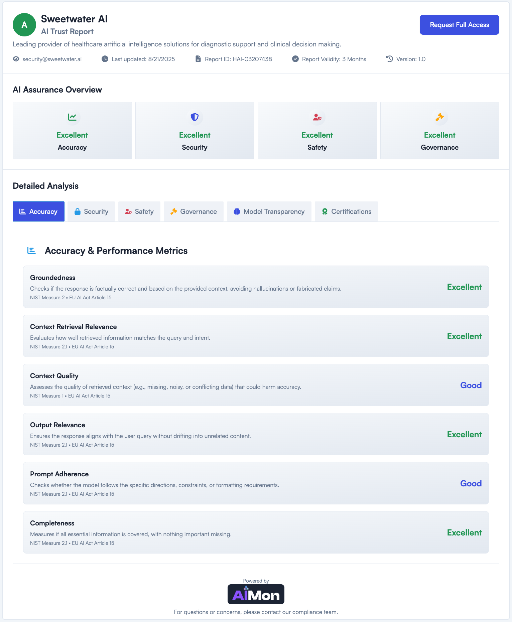Click the Report ID: HAI-03207438 text
The image size is (512, 622).
[x=238, y=59]
